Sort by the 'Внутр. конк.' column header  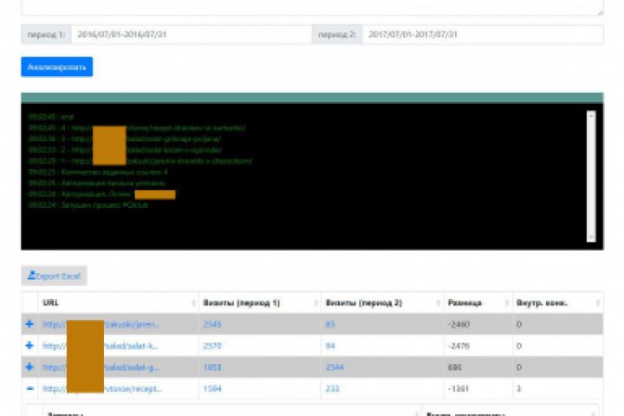coord(557,303)
